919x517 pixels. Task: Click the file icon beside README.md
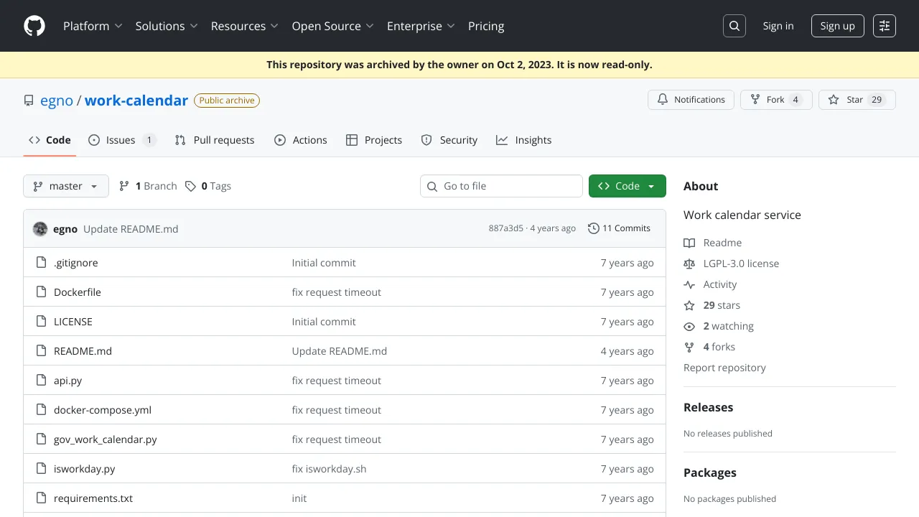41,351
